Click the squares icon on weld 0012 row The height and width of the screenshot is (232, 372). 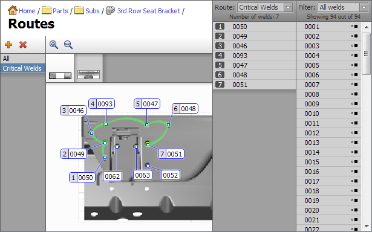click(x=354, y=133)
